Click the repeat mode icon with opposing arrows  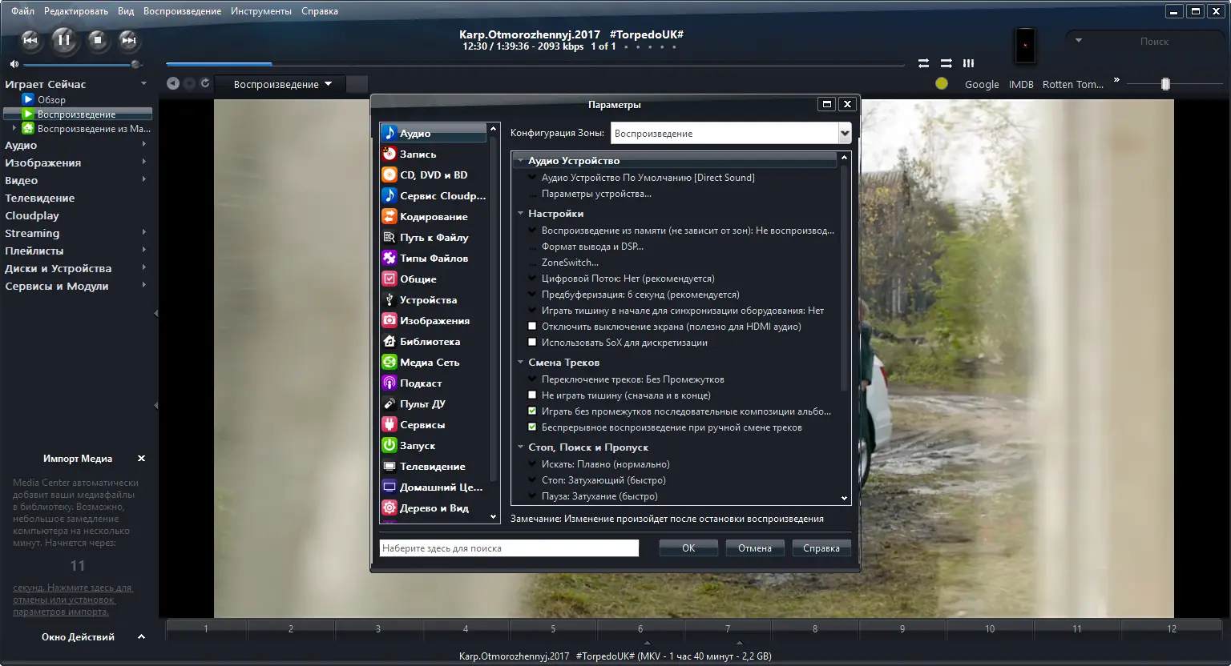[923, 63]
